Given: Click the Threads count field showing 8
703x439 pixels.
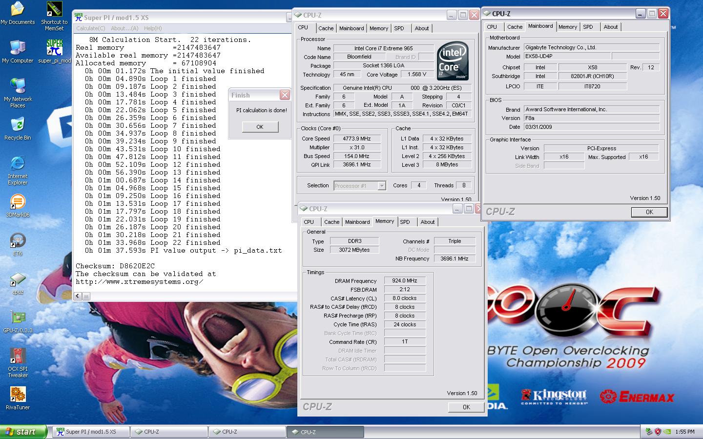Looking at the screenshot, I should tap(464, 185).
